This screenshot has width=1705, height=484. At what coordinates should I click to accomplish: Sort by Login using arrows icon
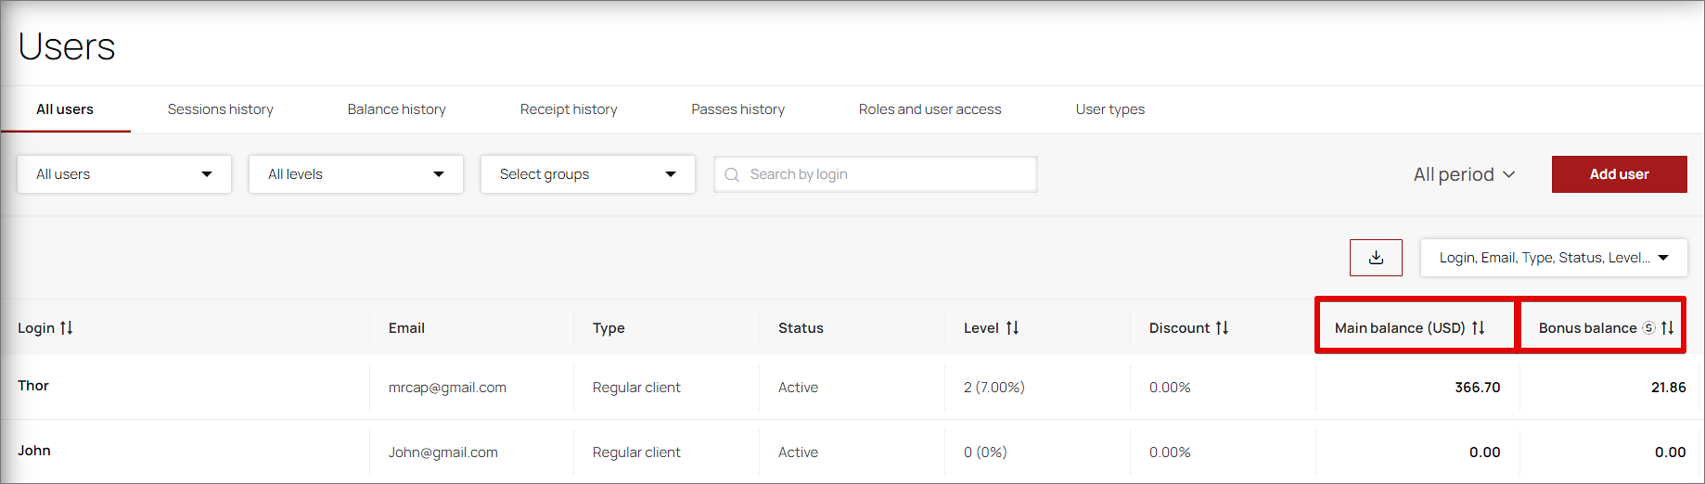pos(66,328)
